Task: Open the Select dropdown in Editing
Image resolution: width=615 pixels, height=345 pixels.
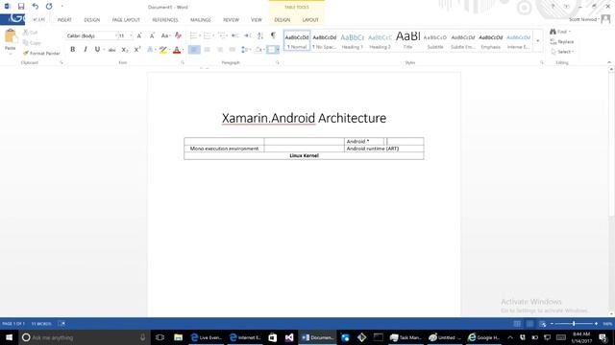Action: click(x=562, y=52)
